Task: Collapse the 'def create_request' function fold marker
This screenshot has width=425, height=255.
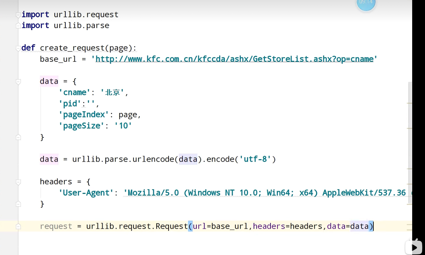Action: click(x=18, y=48)
